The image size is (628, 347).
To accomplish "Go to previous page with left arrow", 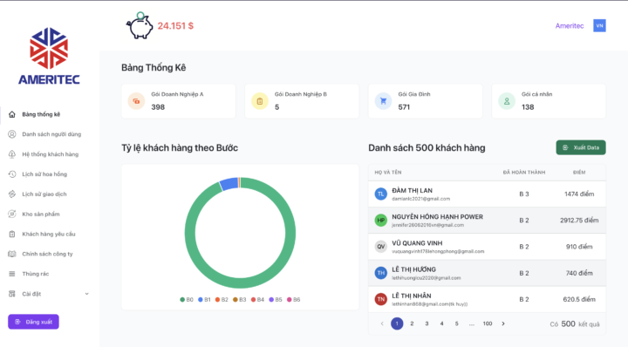I will 382,323.
